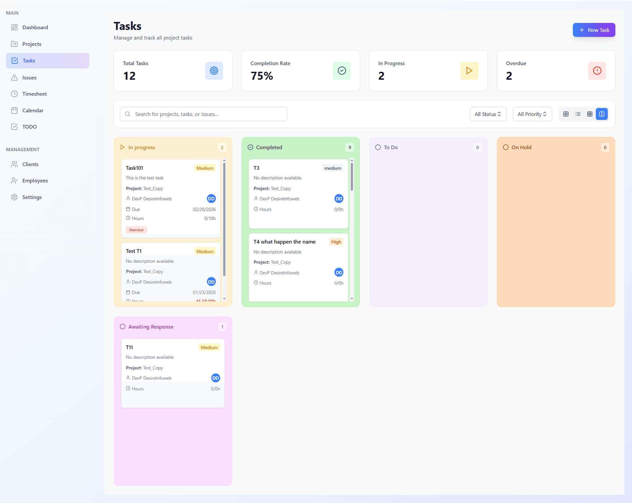Click the Completion Rate checkmark icon
The height and width of the screenshot is (503, 632).
(342, 70)
